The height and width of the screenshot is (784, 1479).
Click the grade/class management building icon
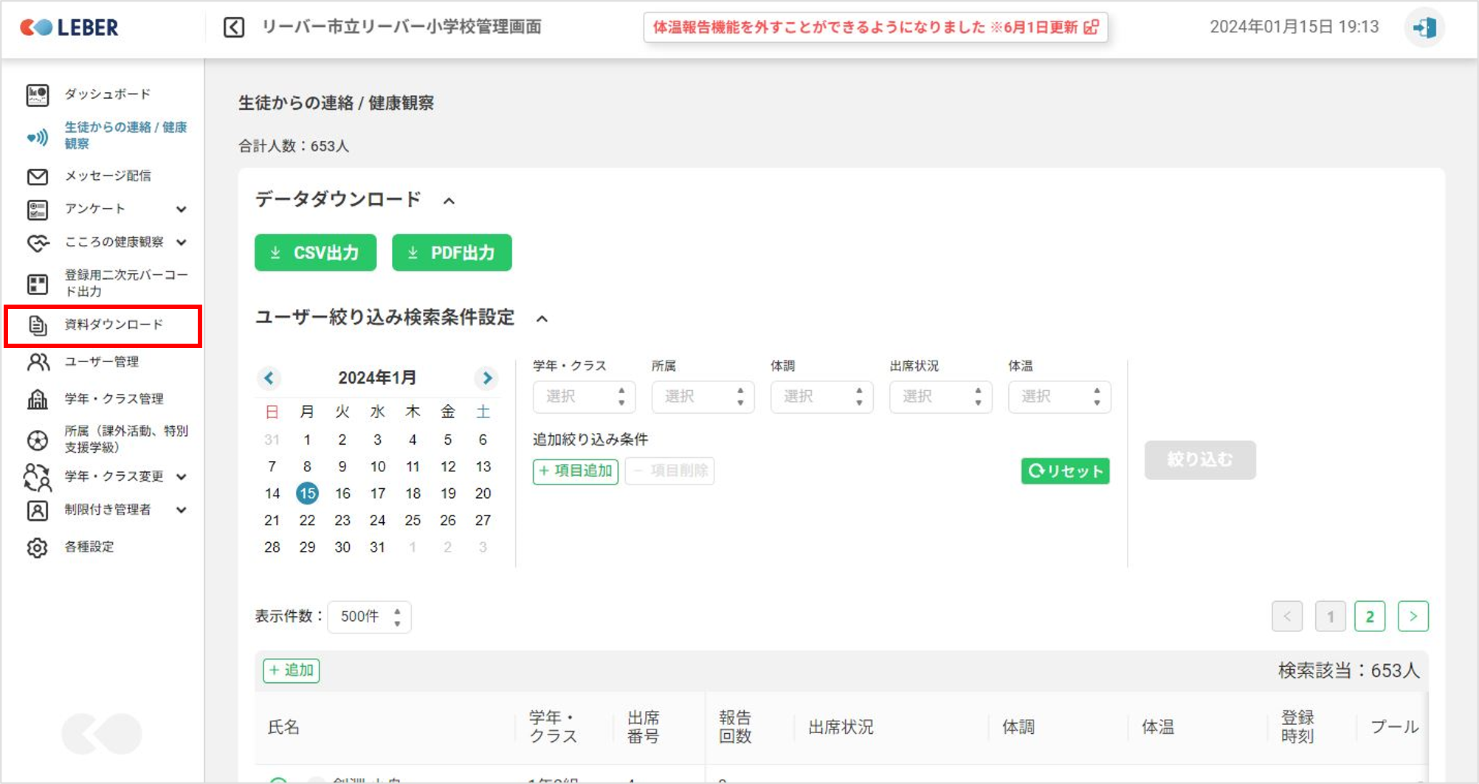coord(38,399)
